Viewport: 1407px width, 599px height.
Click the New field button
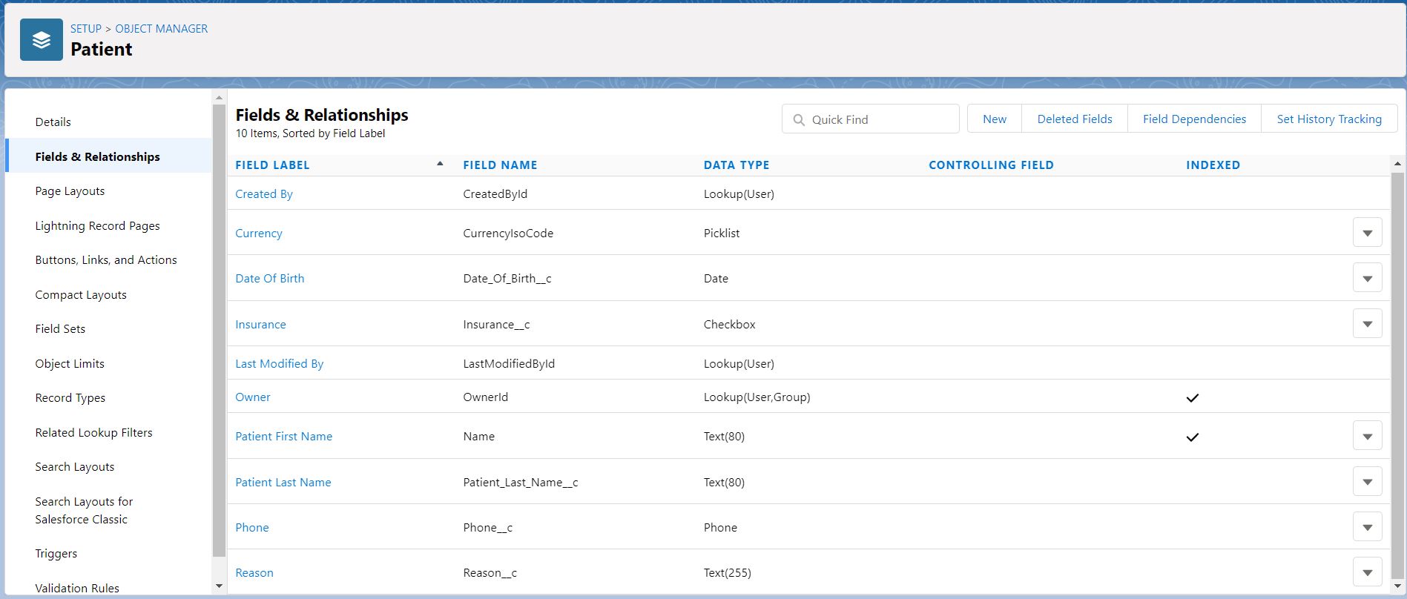[x=994, y=119]
